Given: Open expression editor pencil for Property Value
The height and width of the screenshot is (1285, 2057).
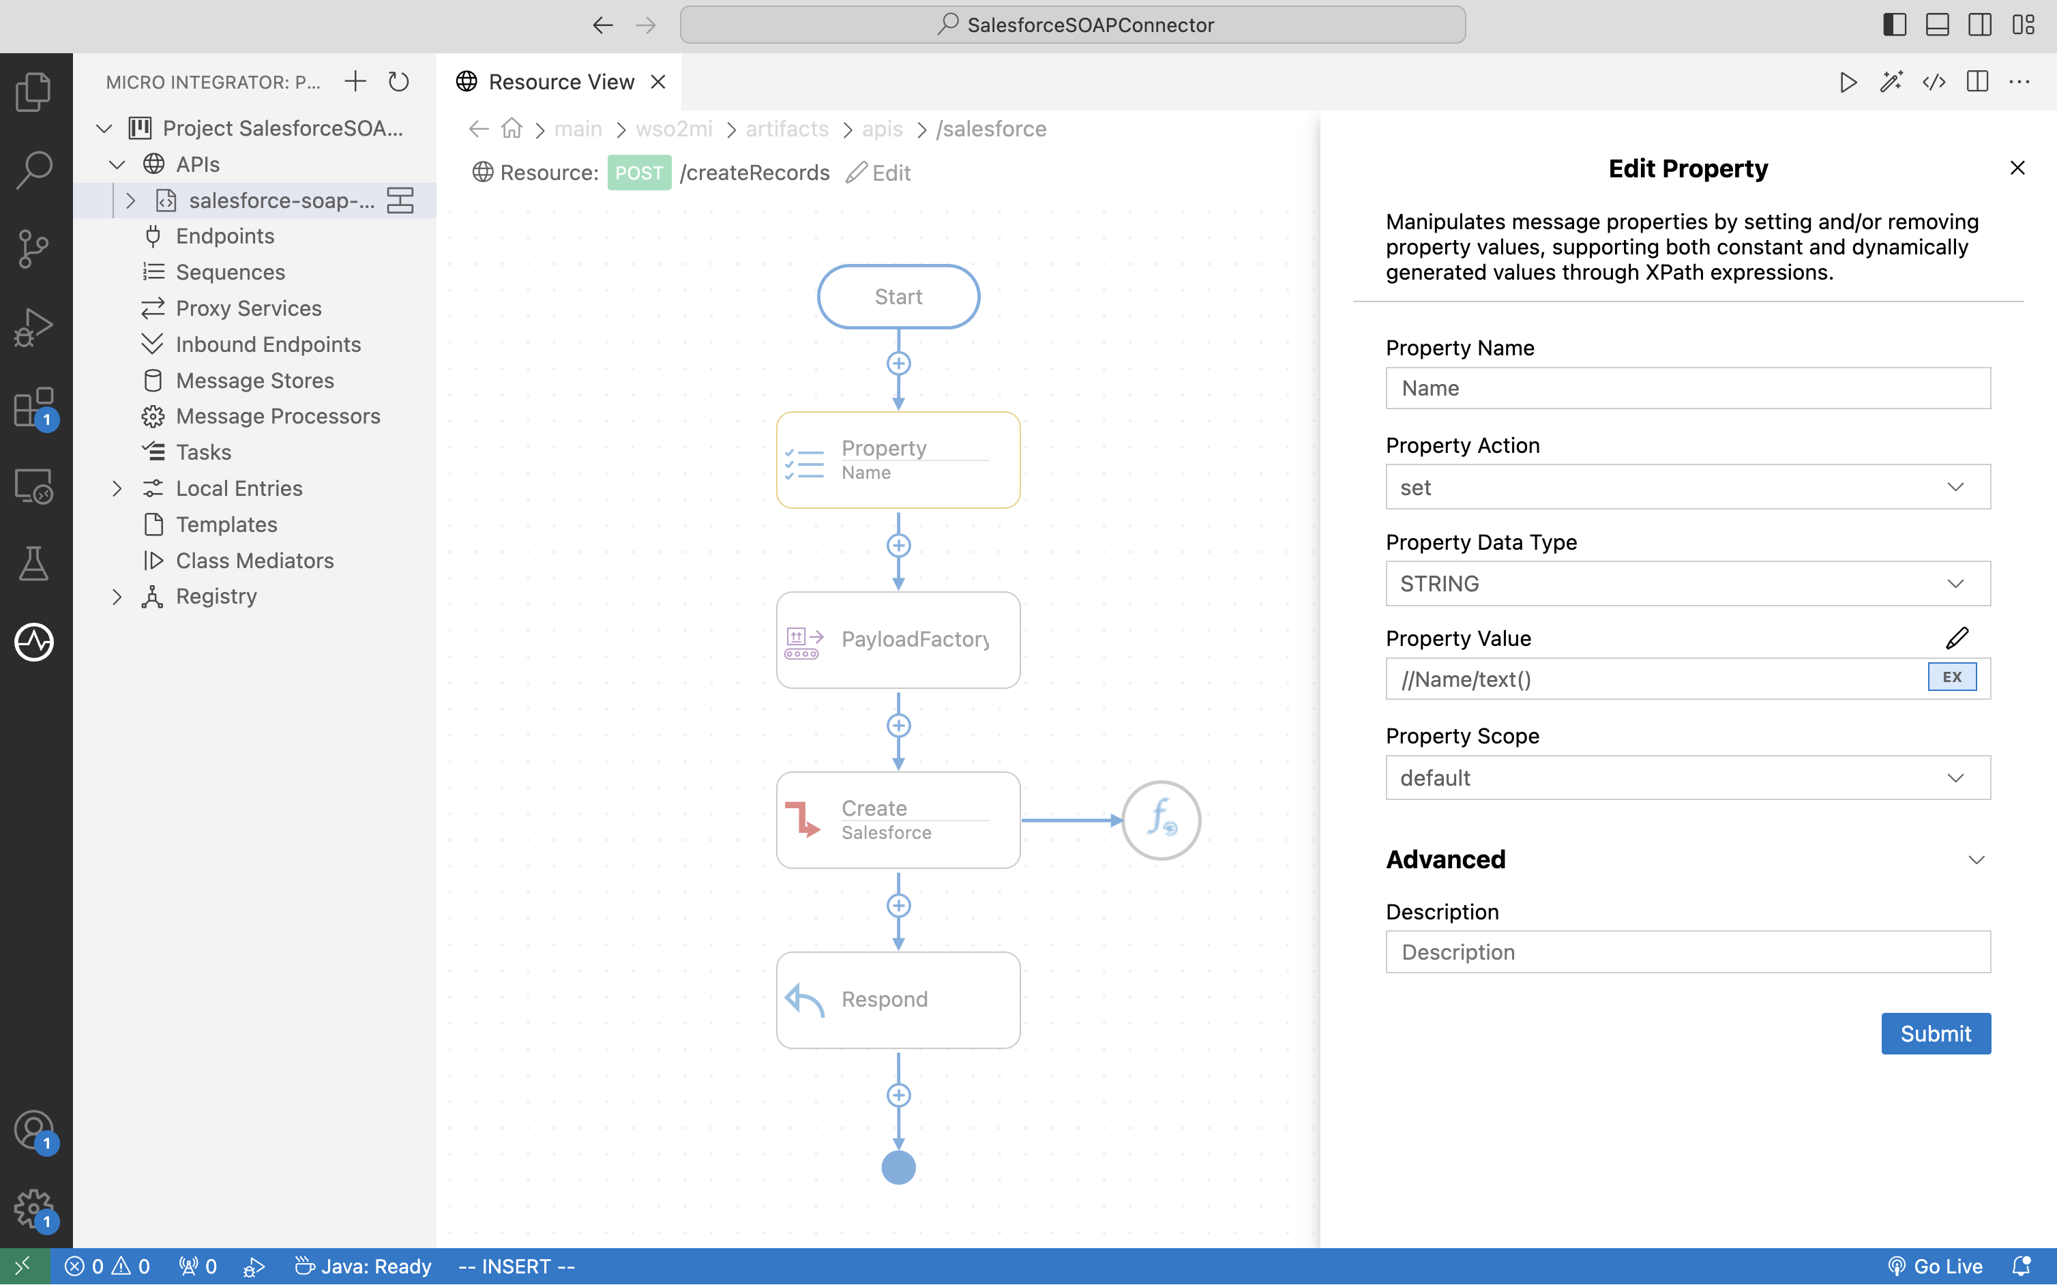Looking at the screenshot, I should pos(1957,638).
